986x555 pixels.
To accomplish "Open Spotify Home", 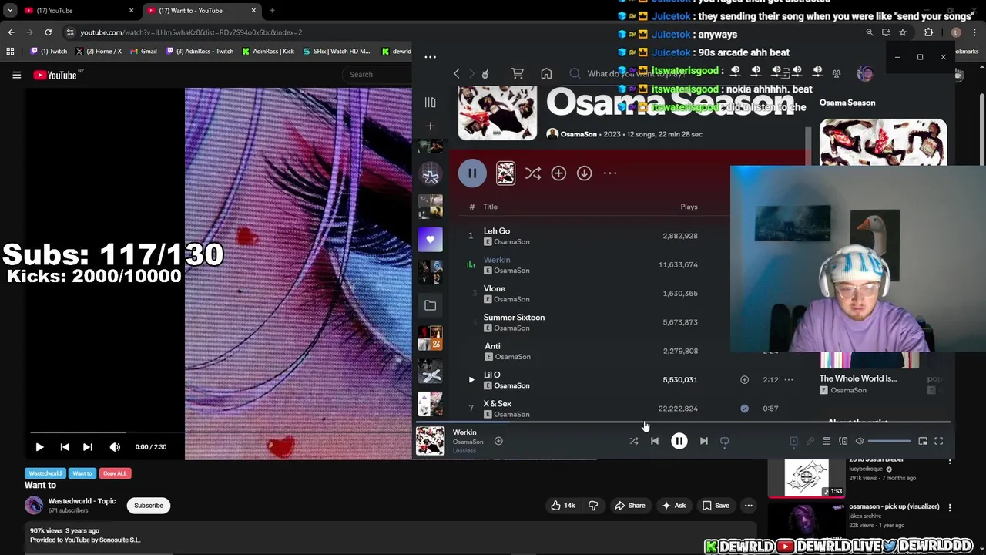I will [x=546, y=74].
